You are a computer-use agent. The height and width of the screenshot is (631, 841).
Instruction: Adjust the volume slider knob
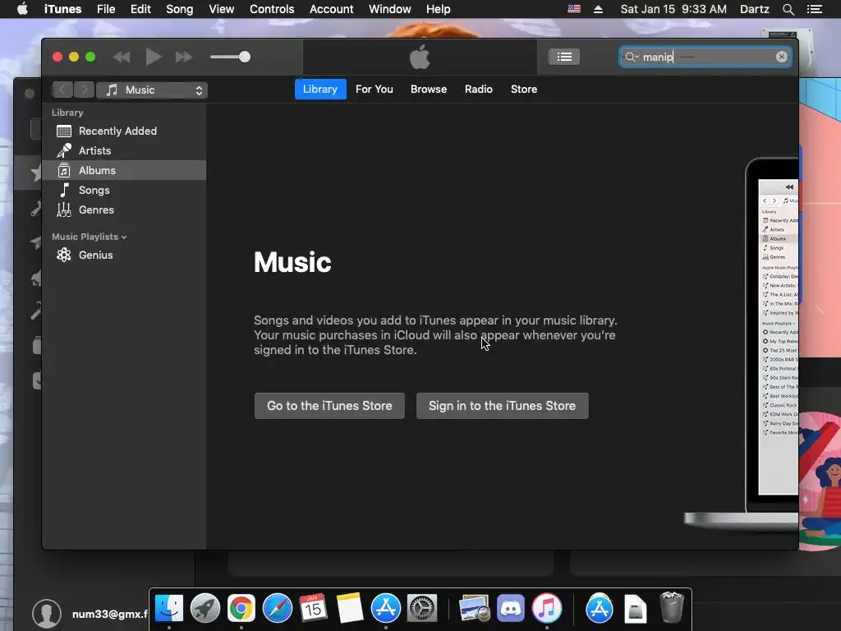[x=245, y=57]
